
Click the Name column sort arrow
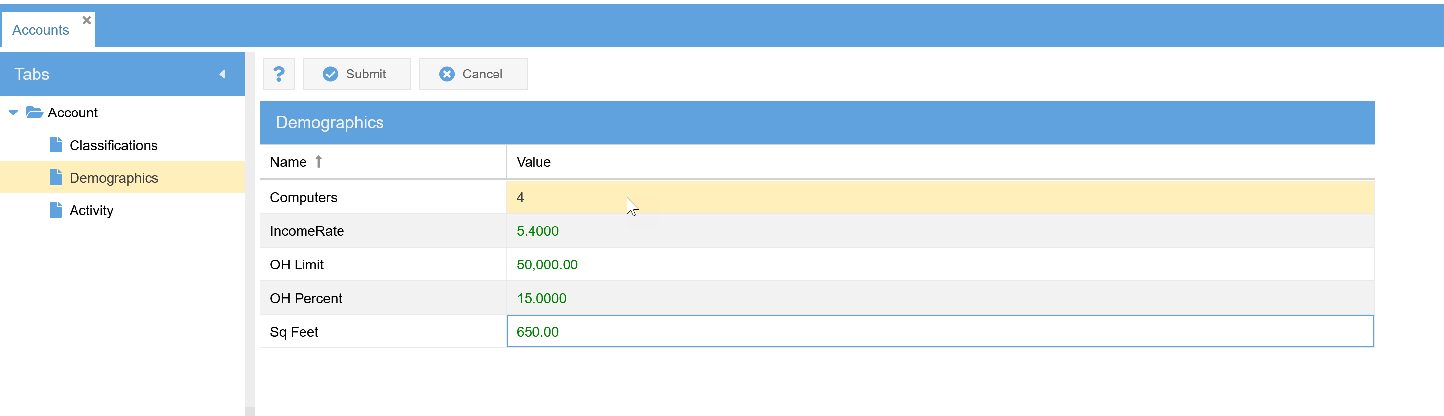click(318, 162)
